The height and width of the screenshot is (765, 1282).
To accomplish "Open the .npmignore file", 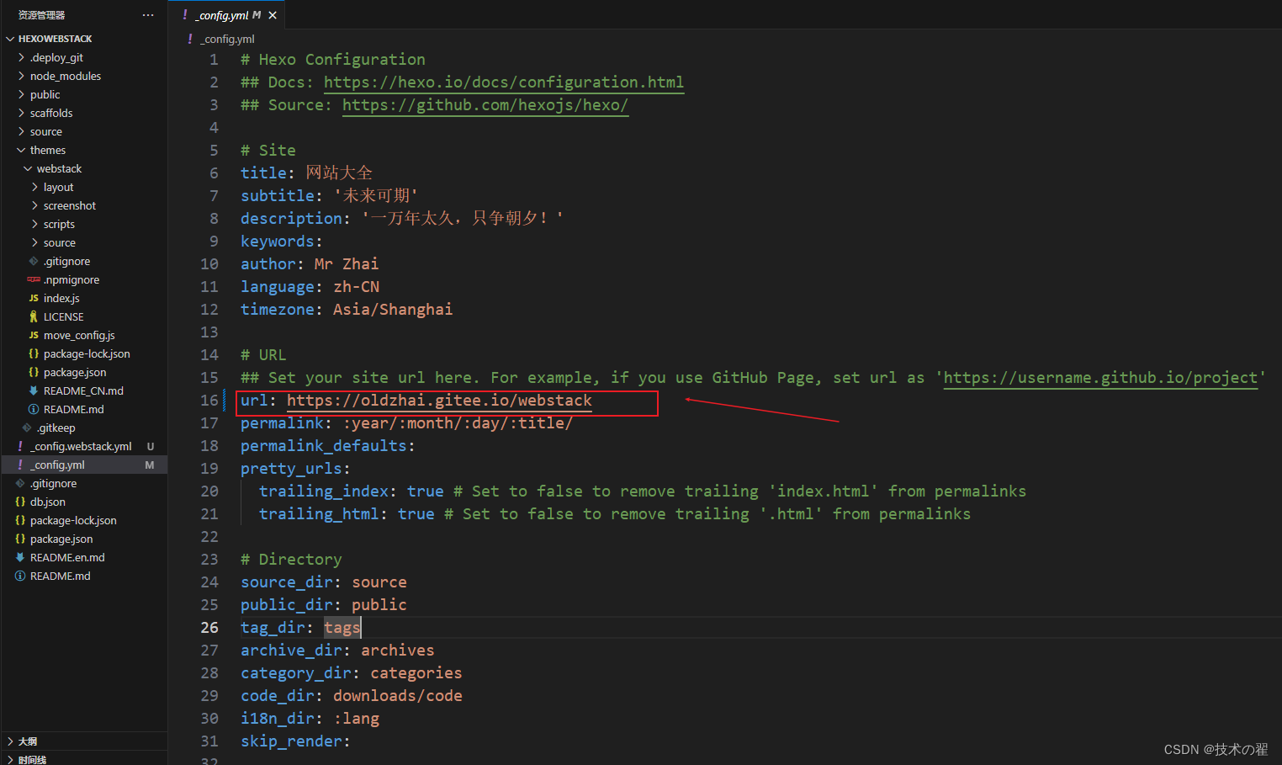I will tap(72, 279).
